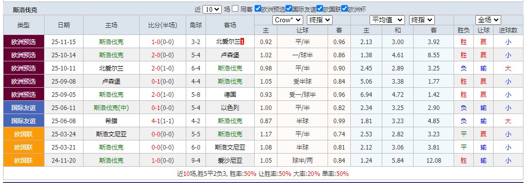Open the 2-0(1-0) score on 25-10-11
The image size is (526, 183).
(x=163, y=68)
